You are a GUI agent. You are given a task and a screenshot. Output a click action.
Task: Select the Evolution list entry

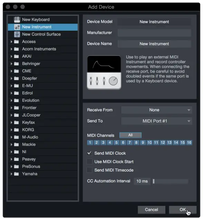pos(43,100)
